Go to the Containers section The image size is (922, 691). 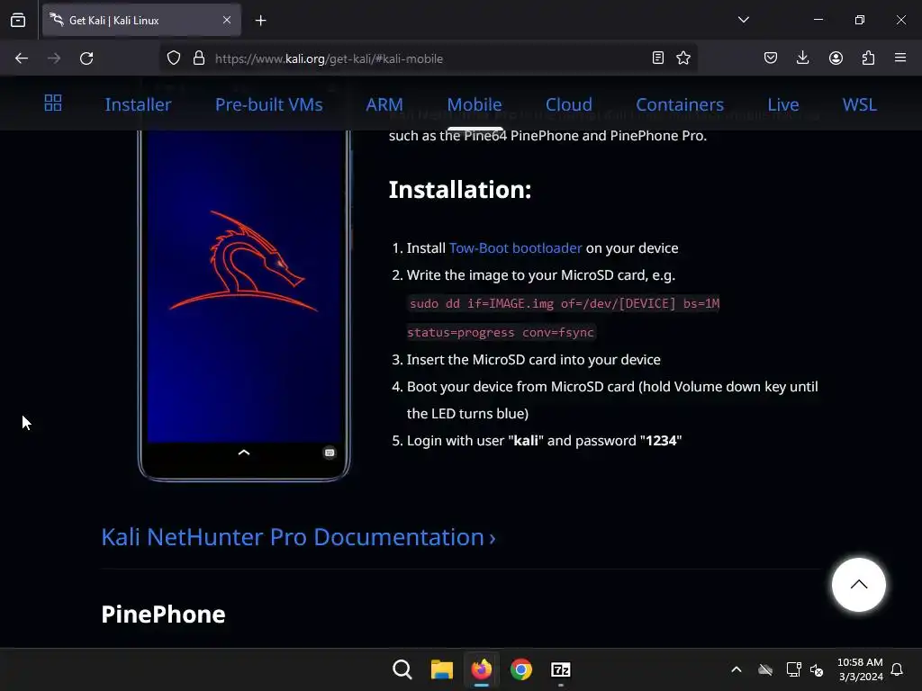(680, 104)
